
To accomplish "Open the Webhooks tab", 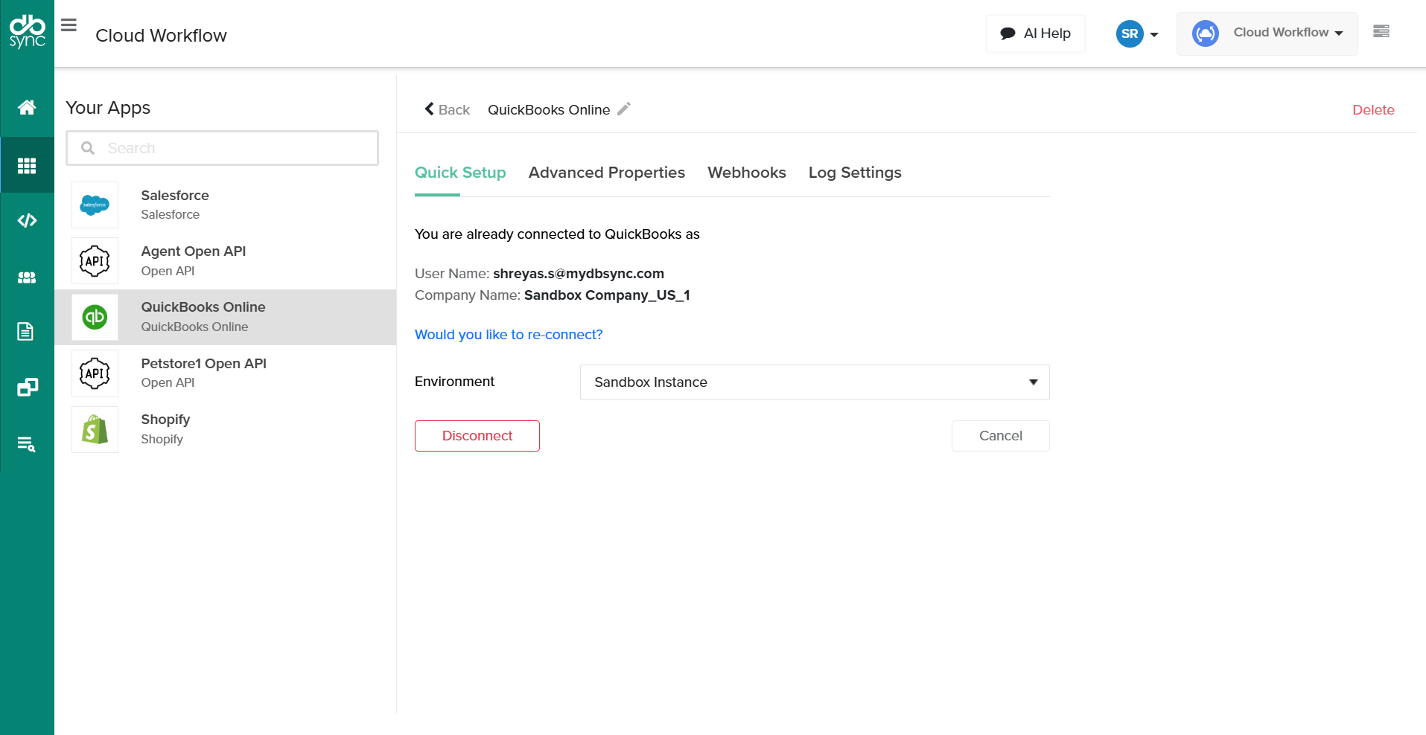I will pos(746,173).
